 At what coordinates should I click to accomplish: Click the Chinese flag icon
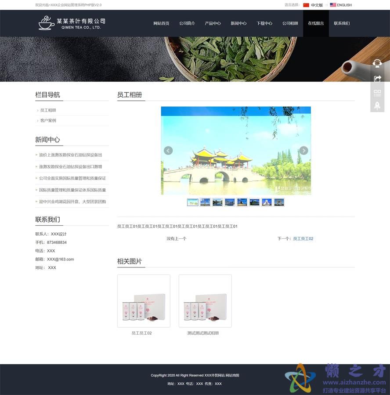coord(306,5)
